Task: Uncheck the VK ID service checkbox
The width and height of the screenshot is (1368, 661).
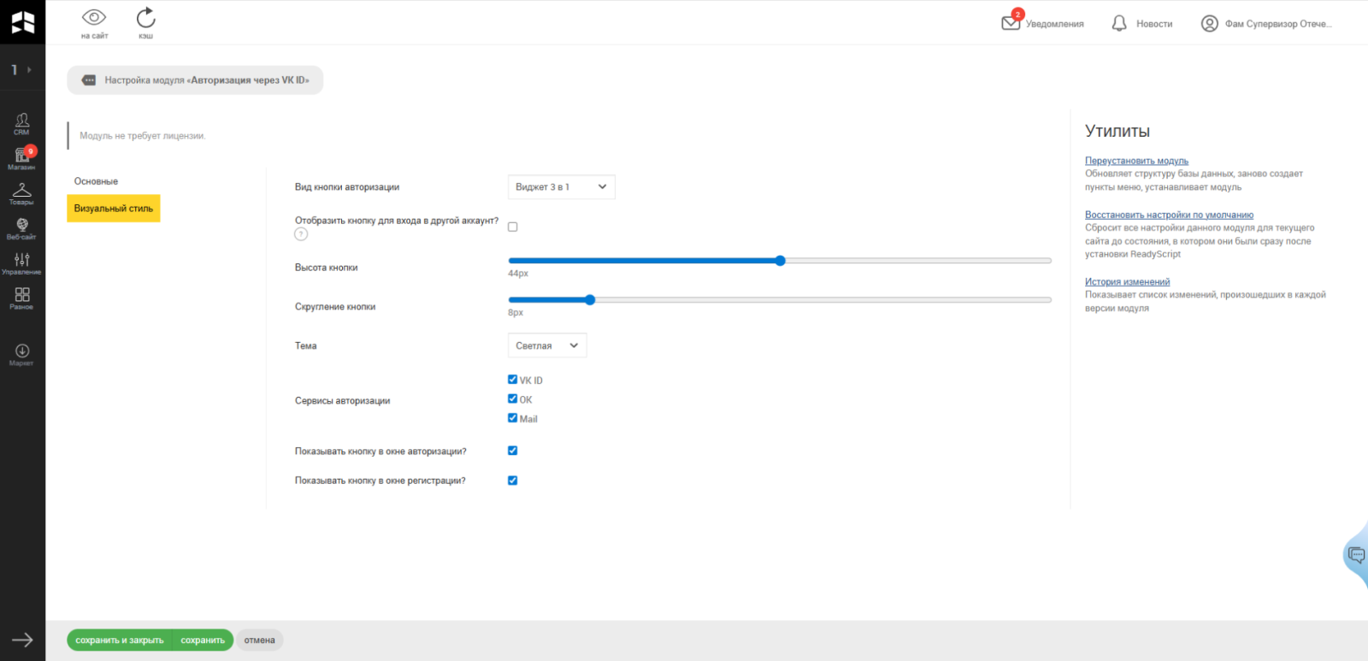Action: coord(513,380)
